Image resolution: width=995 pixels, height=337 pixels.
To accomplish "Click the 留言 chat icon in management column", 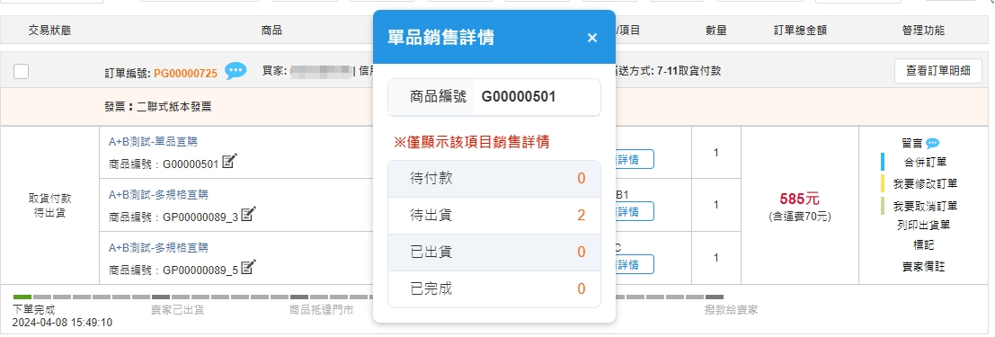I will click(932, 144).
